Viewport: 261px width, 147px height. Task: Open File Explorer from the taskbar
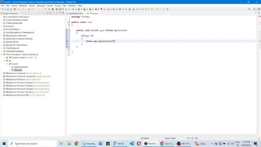(x=69, y=143)
